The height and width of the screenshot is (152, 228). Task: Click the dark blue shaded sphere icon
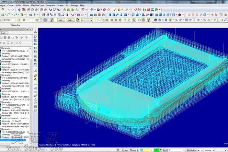[98, 10]
